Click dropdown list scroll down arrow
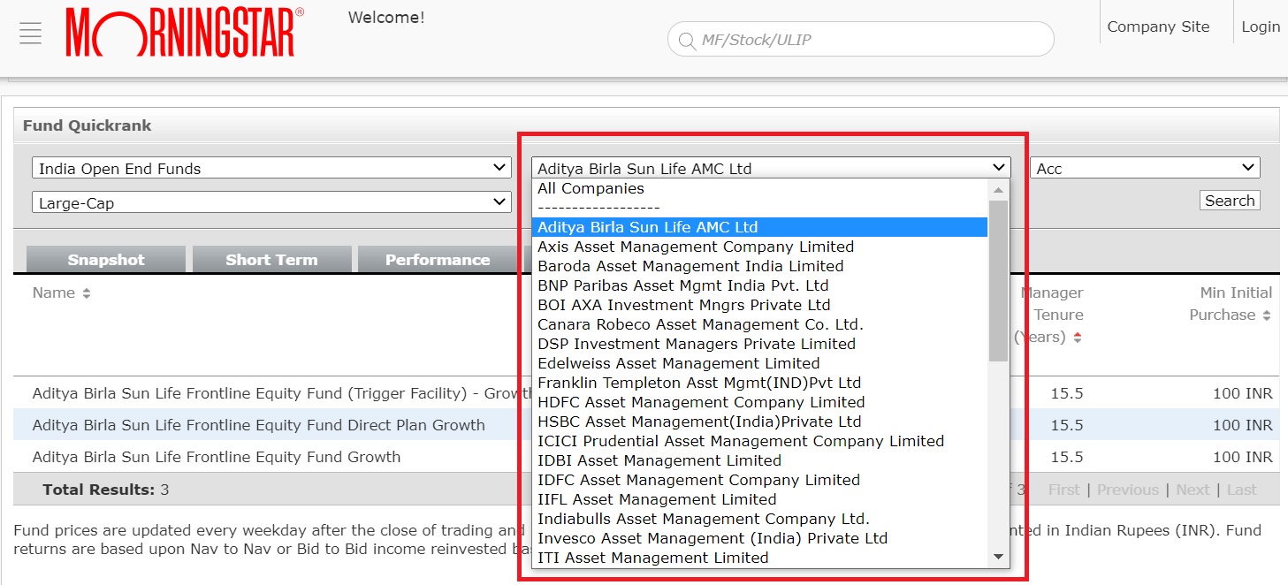This screenshot has height=585, width=1288. pos(998,557)
